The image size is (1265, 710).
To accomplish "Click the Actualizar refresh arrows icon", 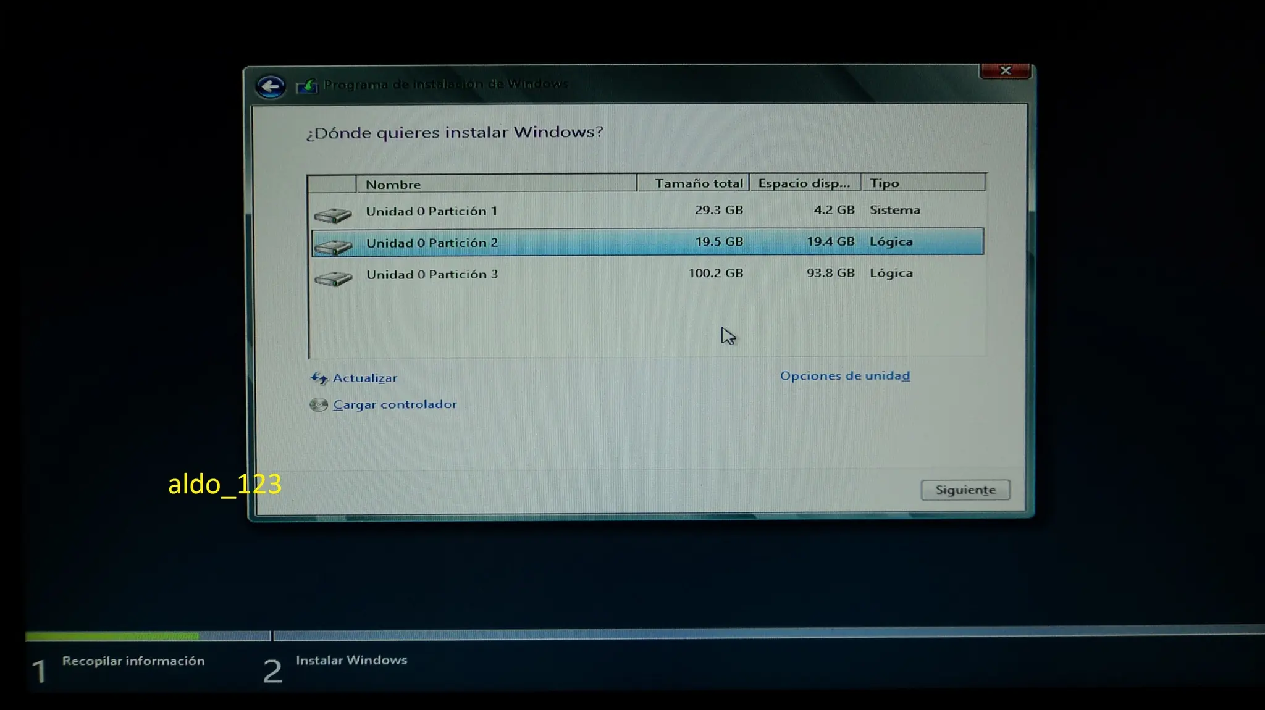I will click(x=319, y=378).
